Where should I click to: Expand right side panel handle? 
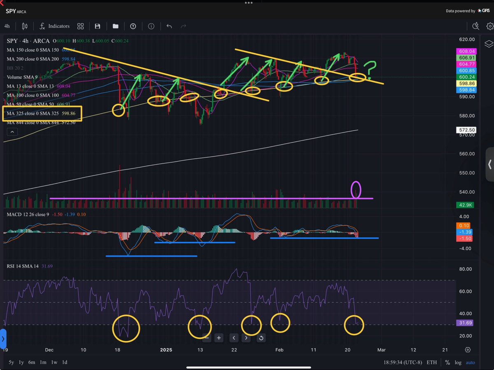click(x=489, y=164)
